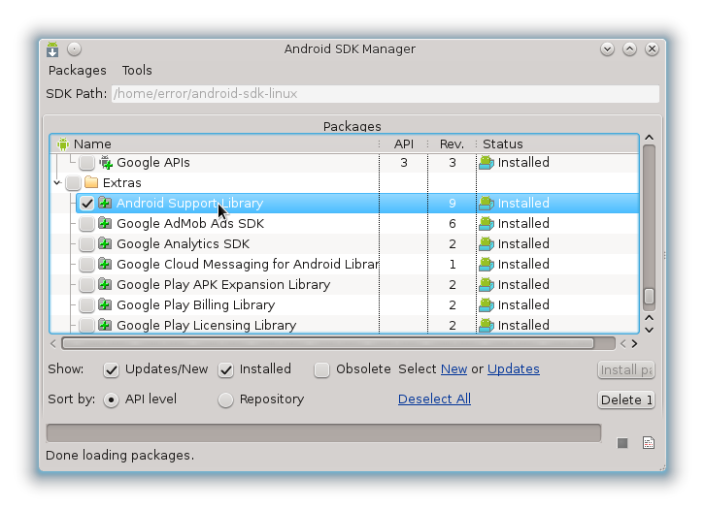Click the Updates selection link
The height and width of the screenshot is (510, 705).
pos(514,369)
